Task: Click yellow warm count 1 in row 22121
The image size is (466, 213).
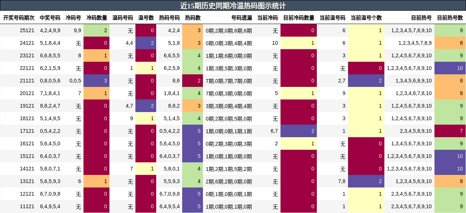Action: pos(146,68)
